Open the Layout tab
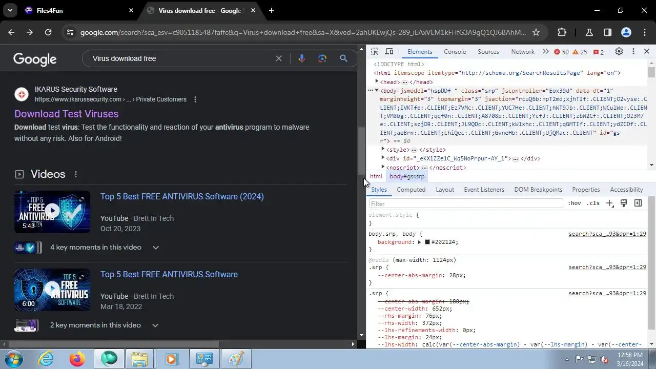This screenshot has height=369, width=656. pyautogui.click(x=445, y=190)
